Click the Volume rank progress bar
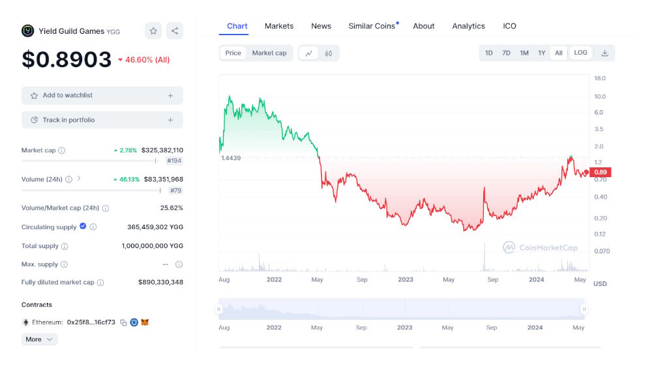This screenshot has height=366, width=652. click(x=91, y=191)
